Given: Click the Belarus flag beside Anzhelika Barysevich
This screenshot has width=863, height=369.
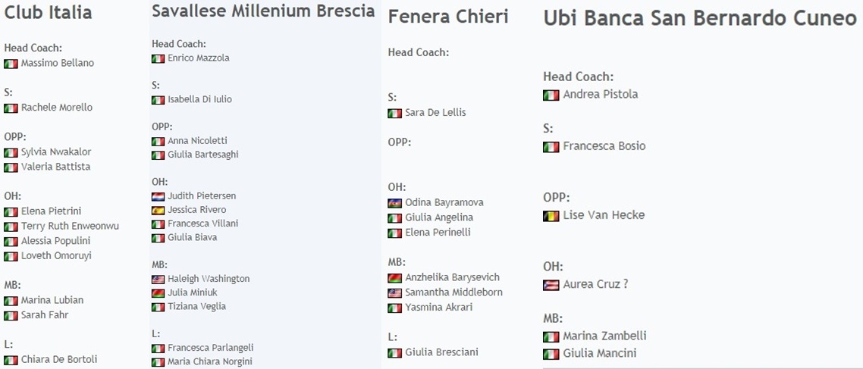Looking at the screenshot, I should [x=394, y=278].
